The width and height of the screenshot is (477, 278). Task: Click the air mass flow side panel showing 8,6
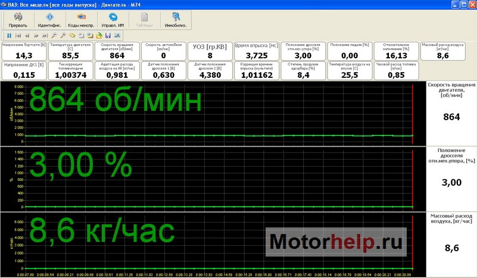451,245
